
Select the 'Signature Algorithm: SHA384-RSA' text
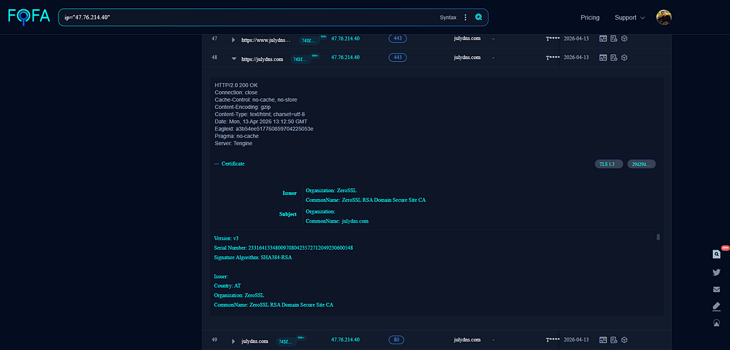pyautogui.click(x=253, y=257)
